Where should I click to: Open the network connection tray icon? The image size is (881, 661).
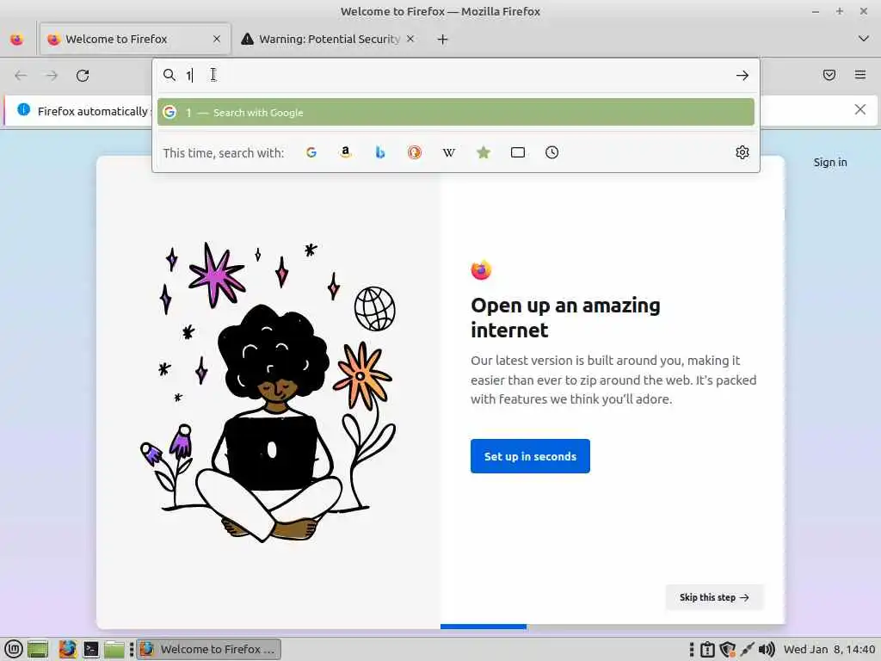[747, 649]
